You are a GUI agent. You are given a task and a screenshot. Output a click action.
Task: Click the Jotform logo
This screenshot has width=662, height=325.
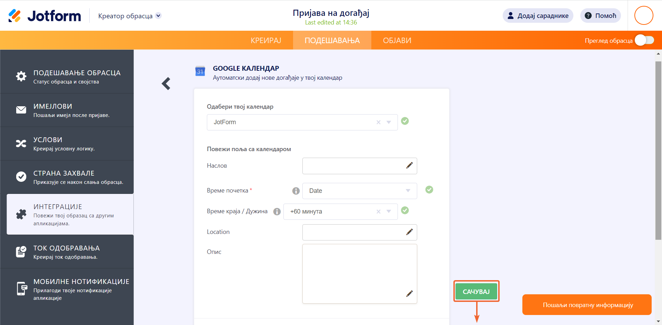point(44,16)
